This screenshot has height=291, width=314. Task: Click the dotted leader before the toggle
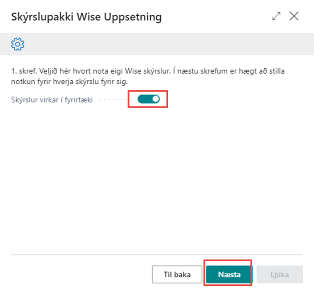114,100
